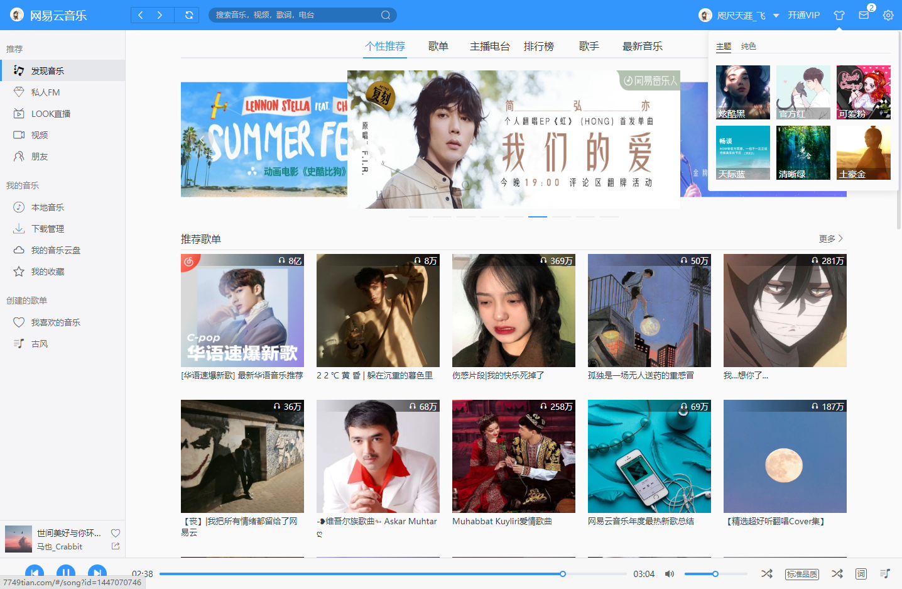
Task: Open the 华语速爆新歌 playlist cover
Action: pos(242,311)
